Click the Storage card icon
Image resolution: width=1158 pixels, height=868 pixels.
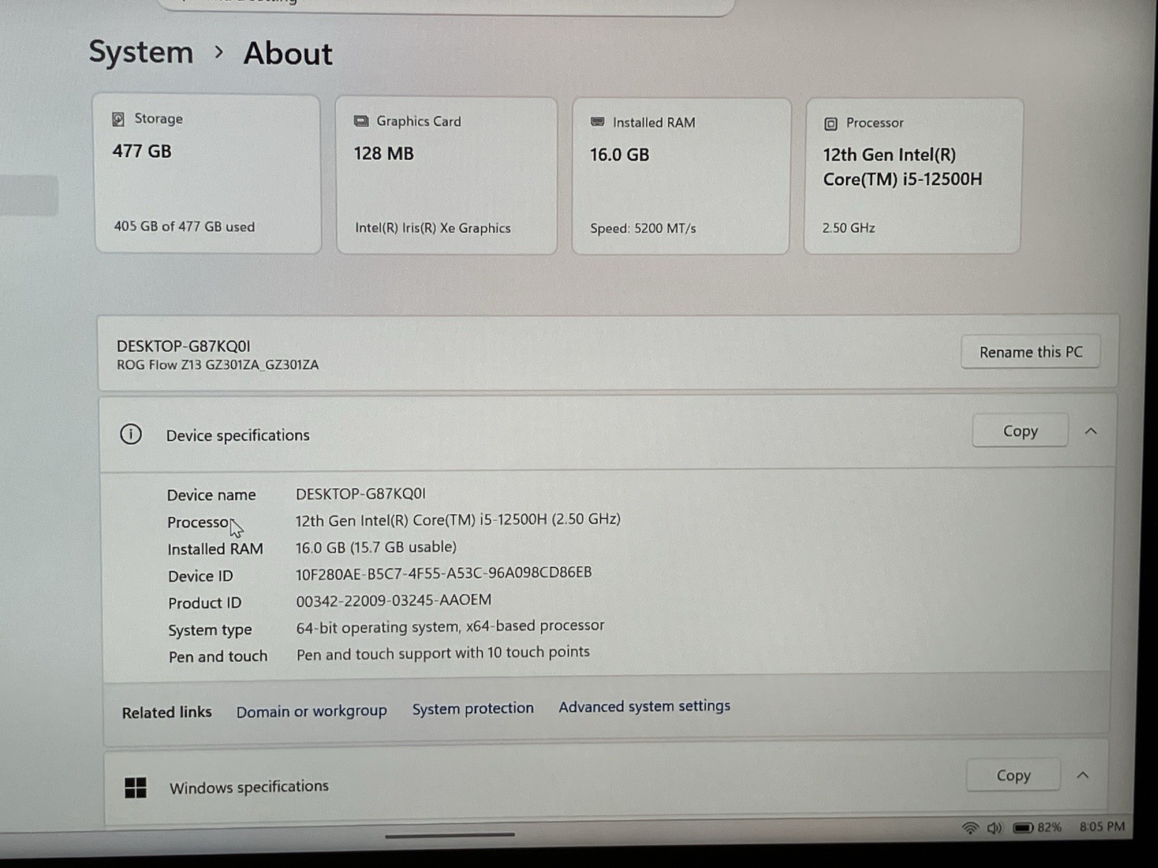coord(118,119)
